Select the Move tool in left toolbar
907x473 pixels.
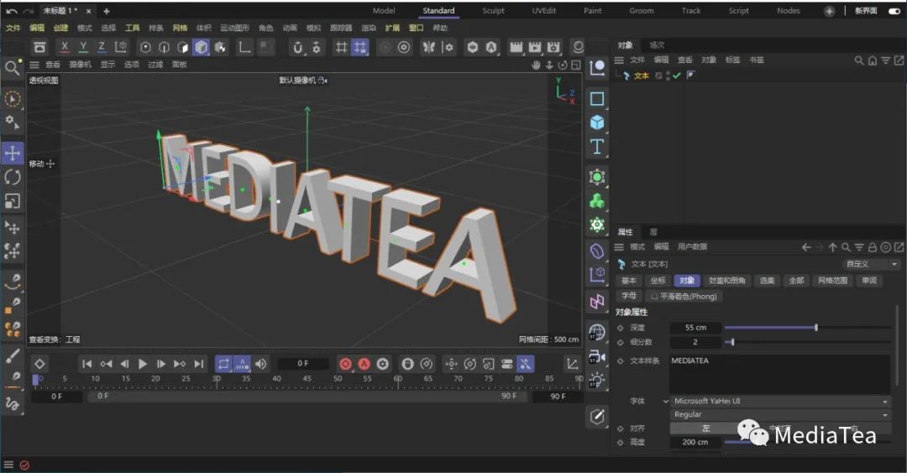pyautogui.click(x=12, y=153)
